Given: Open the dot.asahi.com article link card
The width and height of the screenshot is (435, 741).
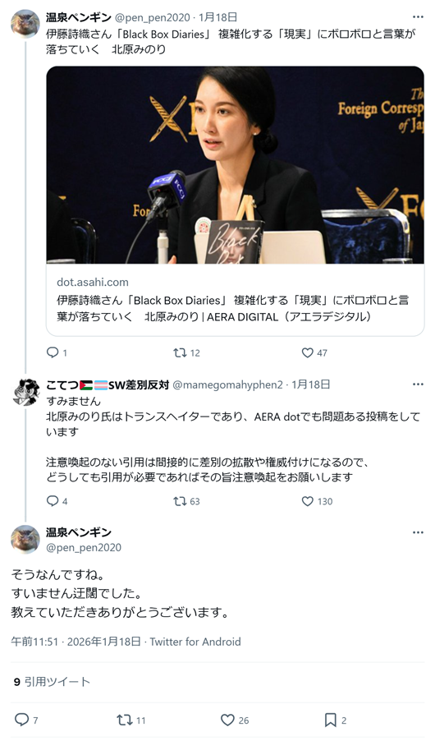Looking at the screenshot, I should pos(235,300).
